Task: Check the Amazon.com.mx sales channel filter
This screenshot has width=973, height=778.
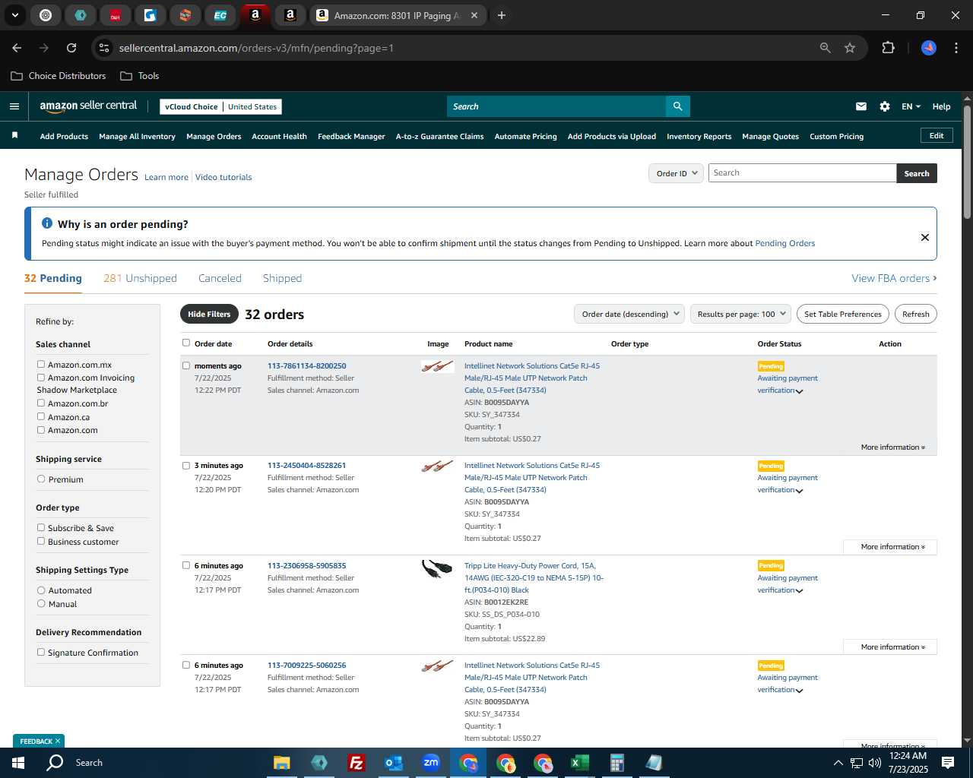Action: (x=41, y=364)
